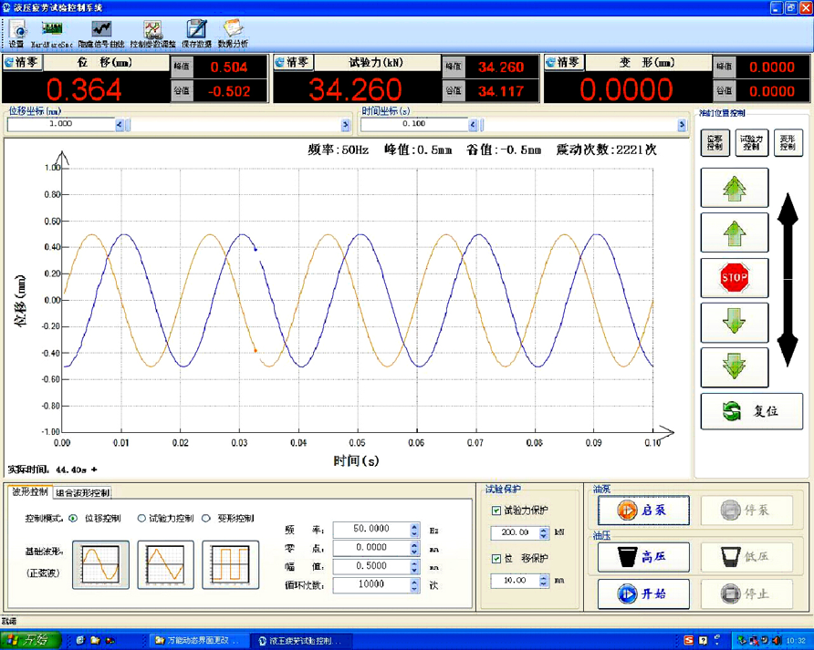The image size is (814, 650).
Task: Open the 设置 settings toolbar icon
Action: [16, 32]
